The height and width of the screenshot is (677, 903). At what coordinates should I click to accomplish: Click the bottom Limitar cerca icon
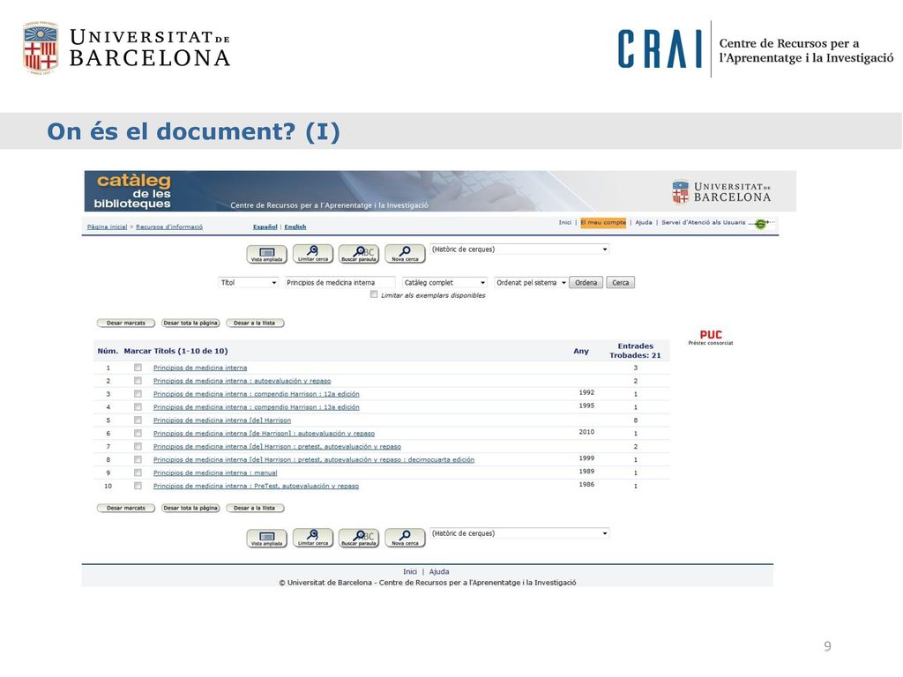[x=313, y=539]
